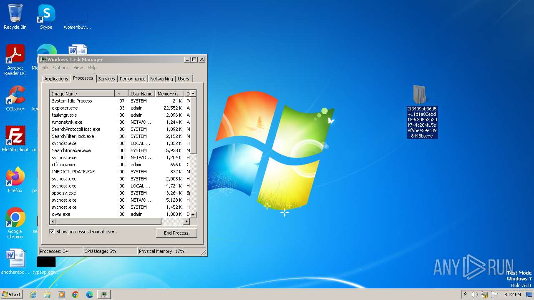Viewport: 534px width, 300px height.
Task: Click the process list scroll up arrow
Action: (193, 94)
